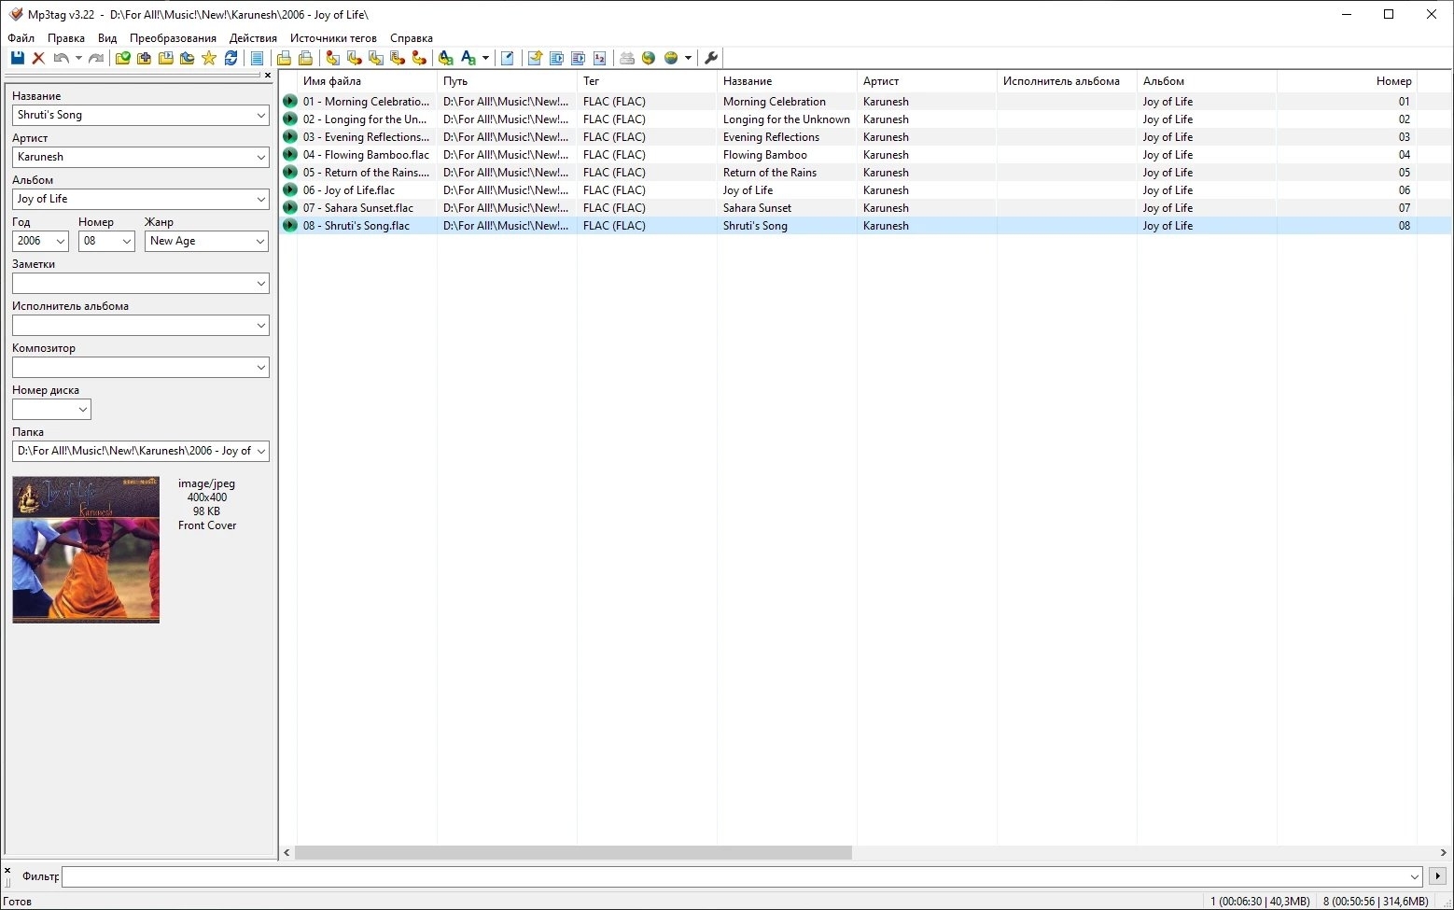Add directory with the plus folder icon

144,58
